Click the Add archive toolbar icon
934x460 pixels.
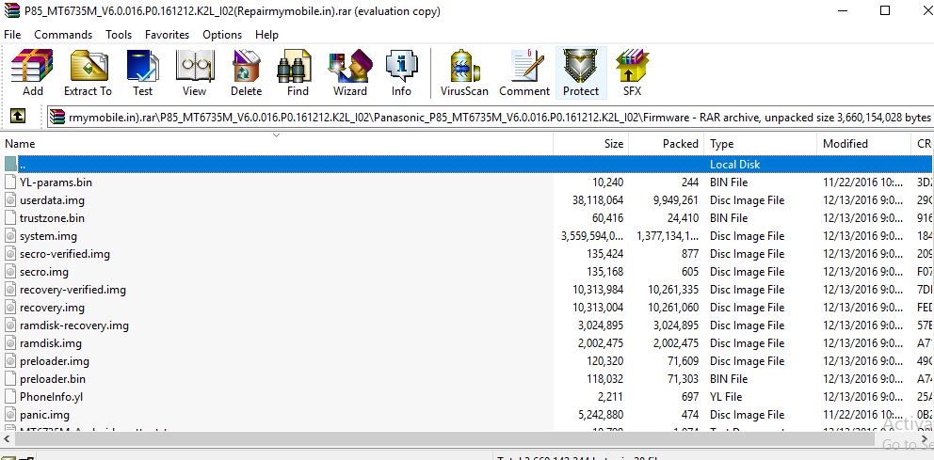(x=33, y=73)
